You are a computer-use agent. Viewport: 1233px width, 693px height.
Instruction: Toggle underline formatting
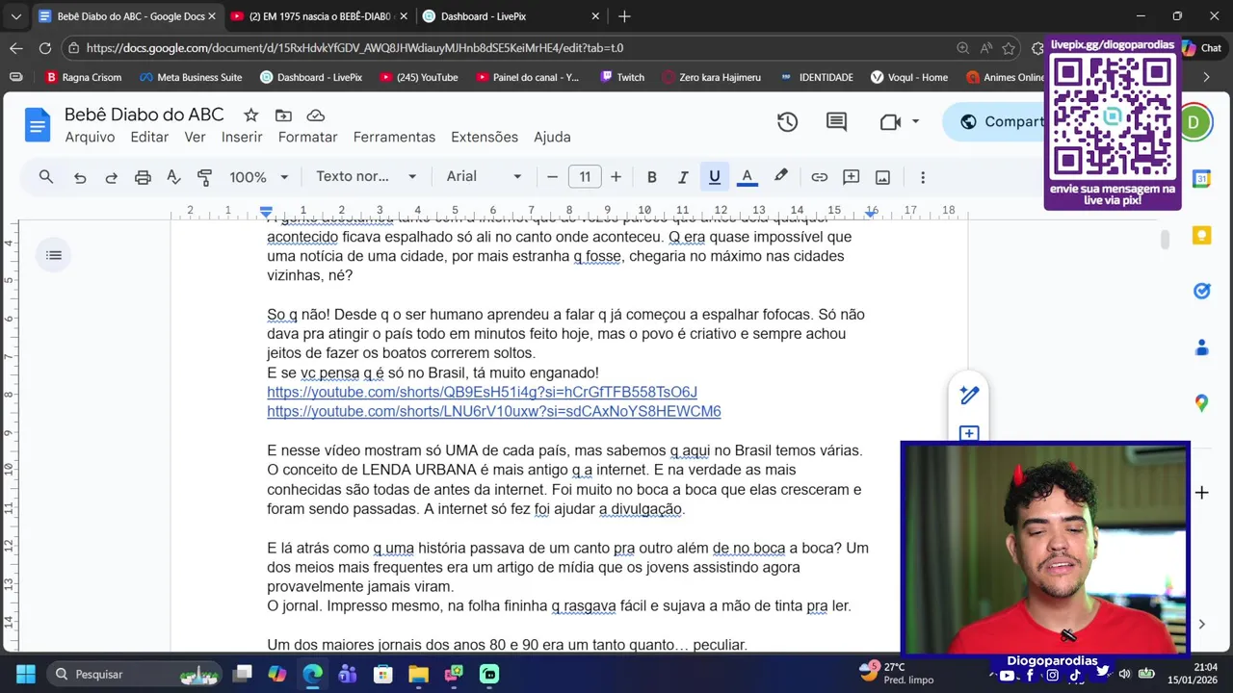point(715,177)
